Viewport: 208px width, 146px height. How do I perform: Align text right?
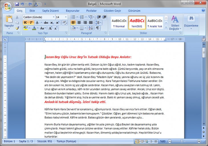[x=85, y=22]
